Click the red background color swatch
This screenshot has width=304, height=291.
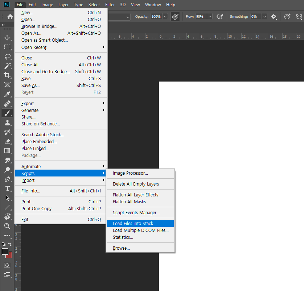click(10, 256)
